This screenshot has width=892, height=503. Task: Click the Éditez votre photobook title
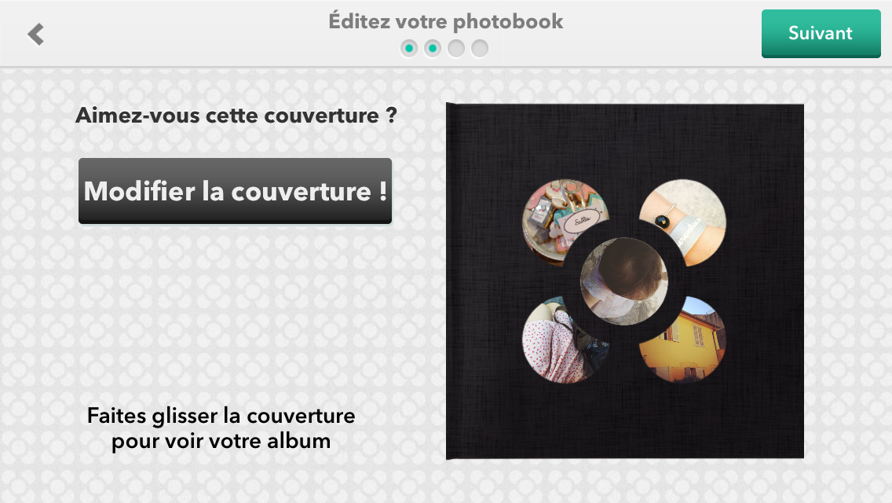pyautogui.click(x=445, y=21)
